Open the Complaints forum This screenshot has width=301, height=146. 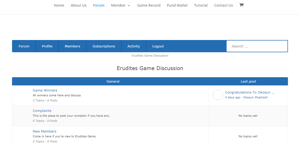pyautogui.click(x=42, y=111)
